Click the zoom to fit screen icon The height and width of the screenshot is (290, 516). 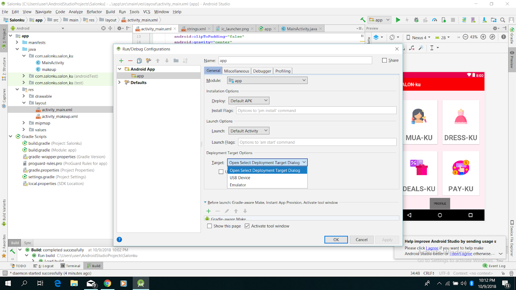(x=492, y=37)
